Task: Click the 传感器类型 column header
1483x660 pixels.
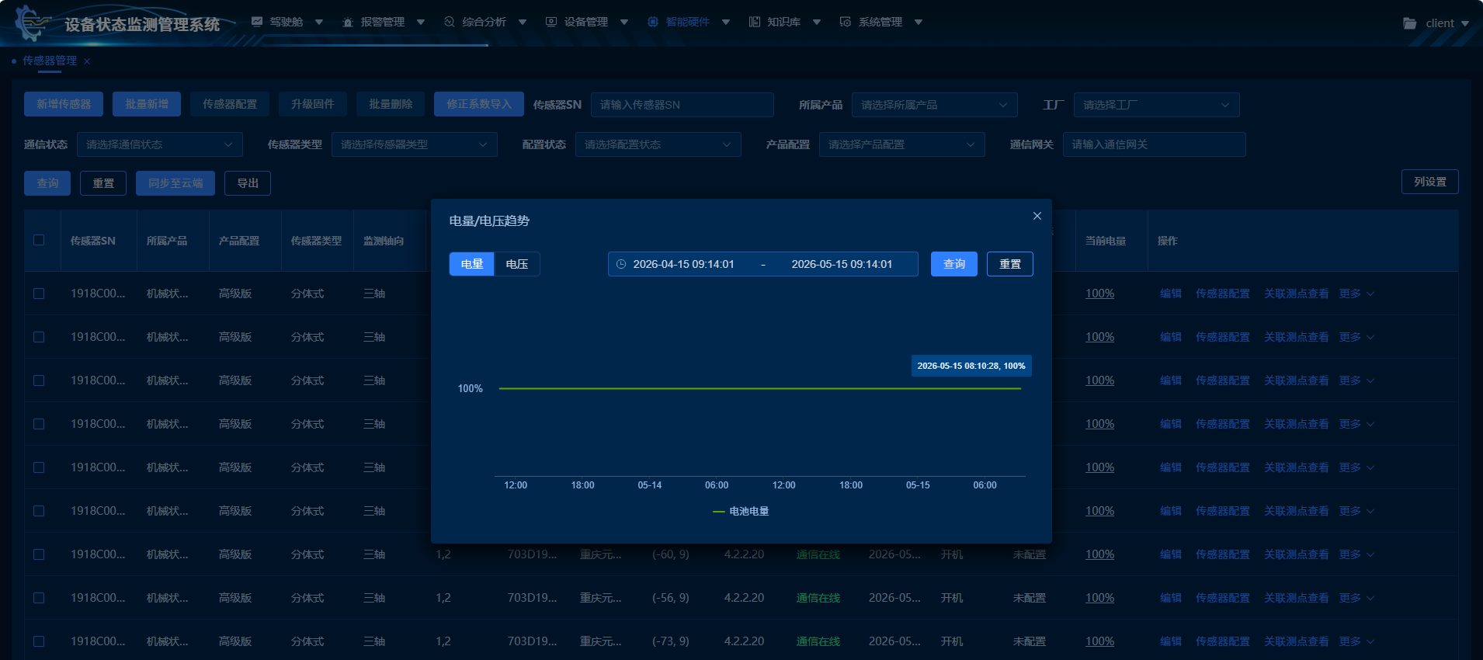Action: click(x=316, y=241)
